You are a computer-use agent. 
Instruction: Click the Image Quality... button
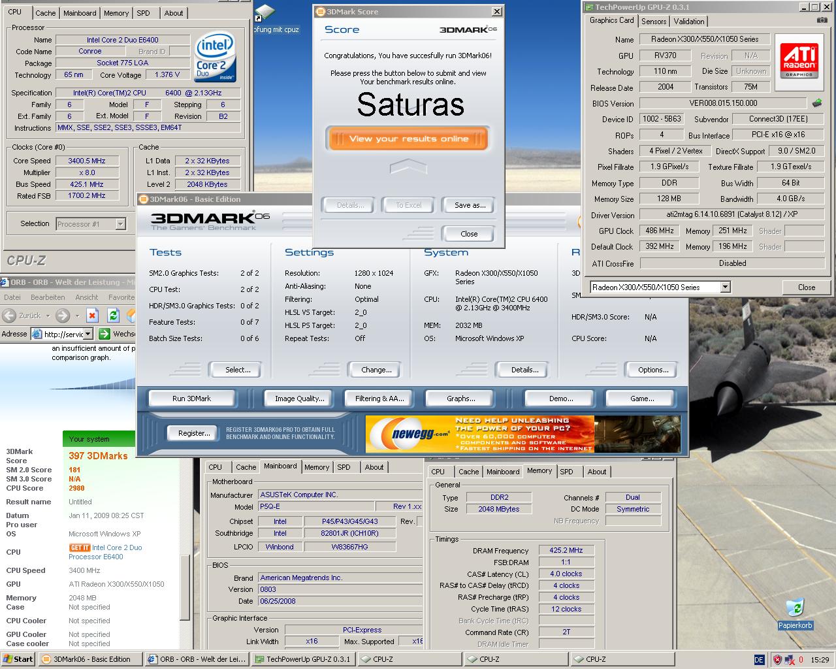299,399
